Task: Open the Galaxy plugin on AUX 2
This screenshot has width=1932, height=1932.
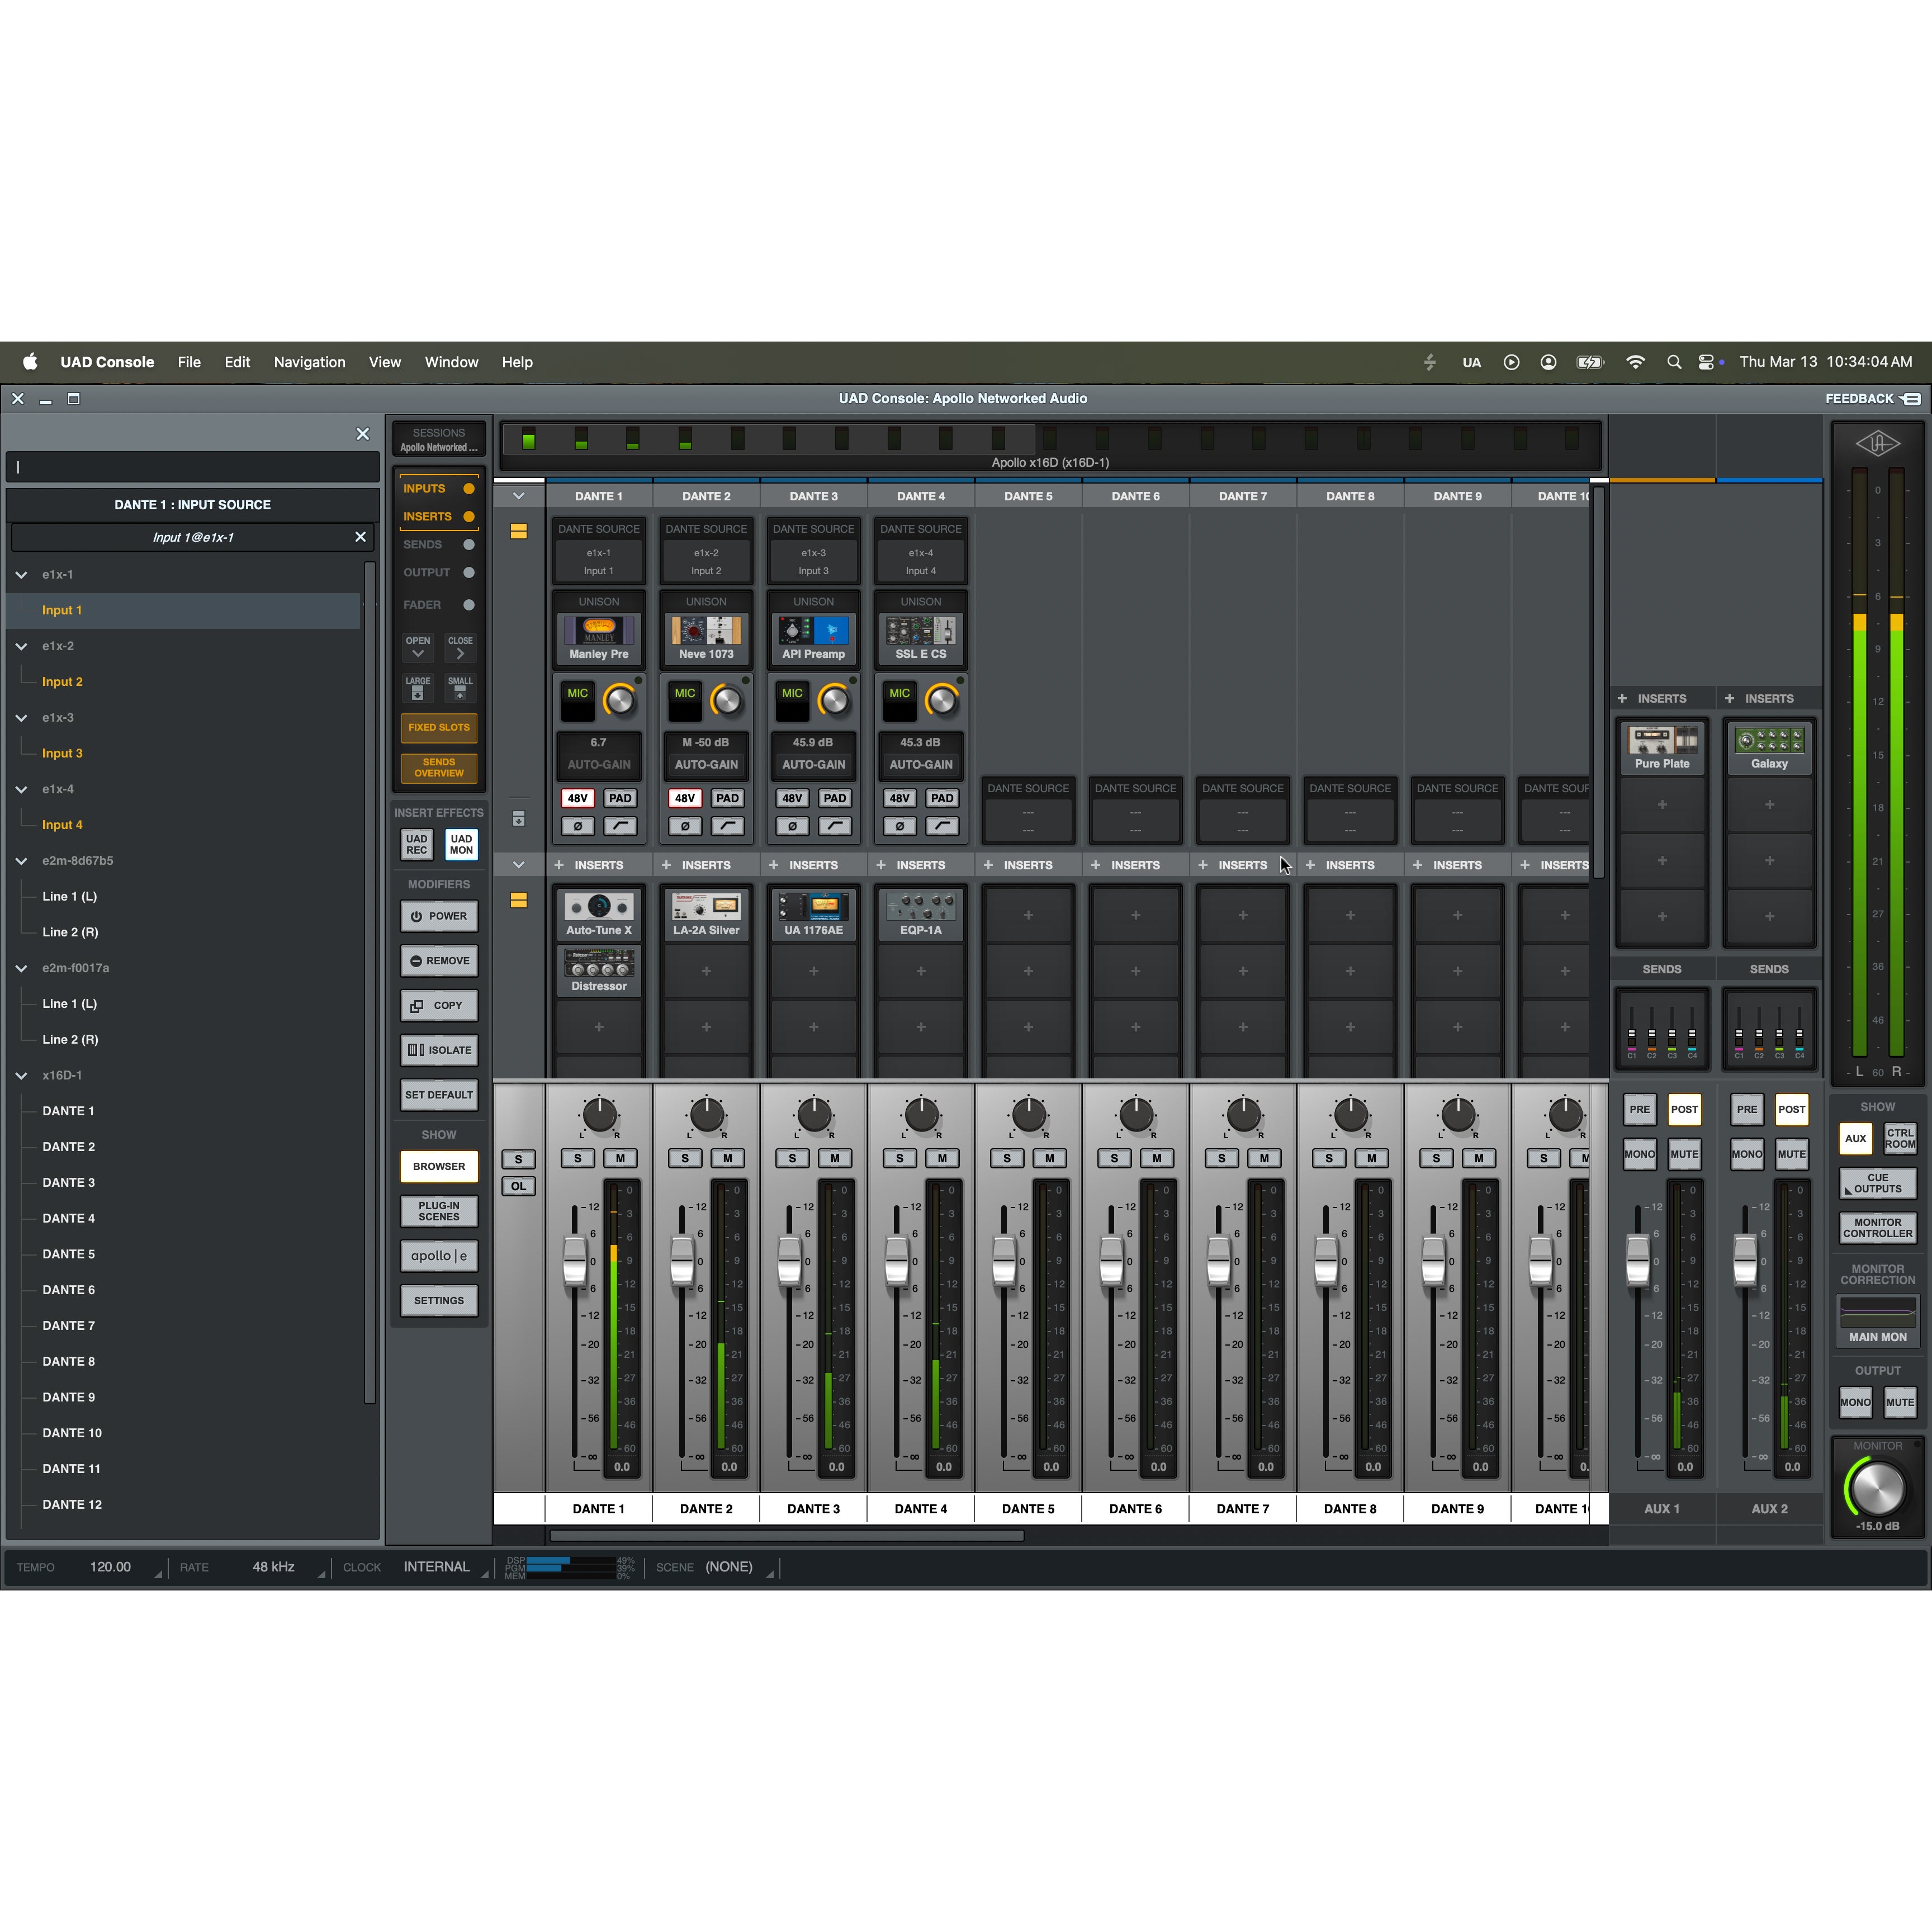Action: click(x=1769, y=748)
